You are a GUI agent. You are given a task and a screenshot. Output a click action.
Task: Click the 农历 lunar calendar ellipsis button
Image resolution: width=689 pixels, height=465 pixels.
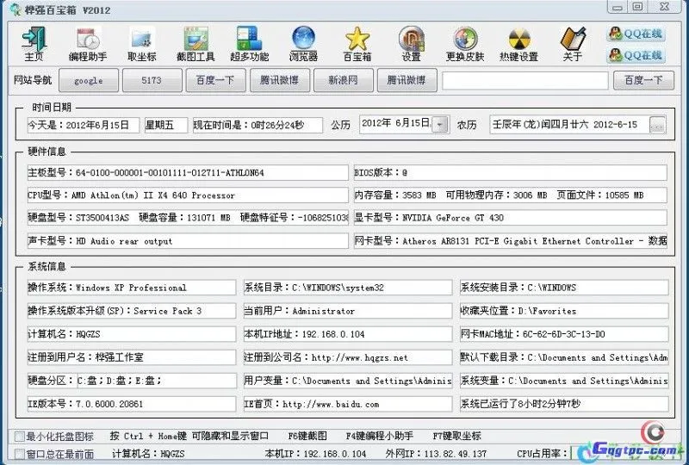pyautogui.click(x=657, y=125)
